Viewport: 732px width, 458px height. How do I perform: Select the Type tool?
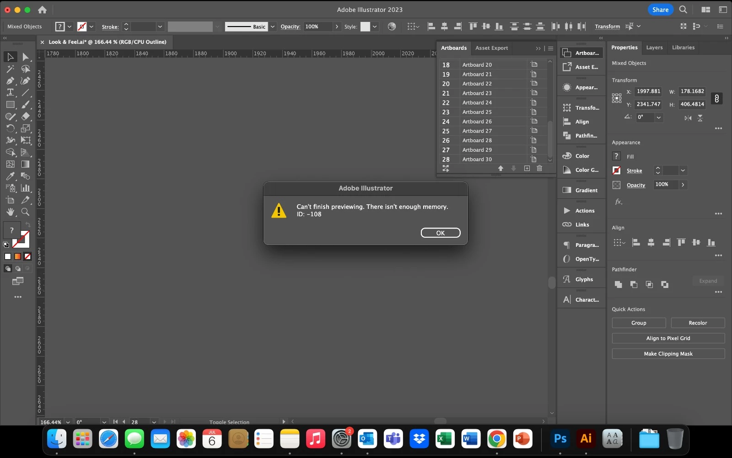pos(10,92)
